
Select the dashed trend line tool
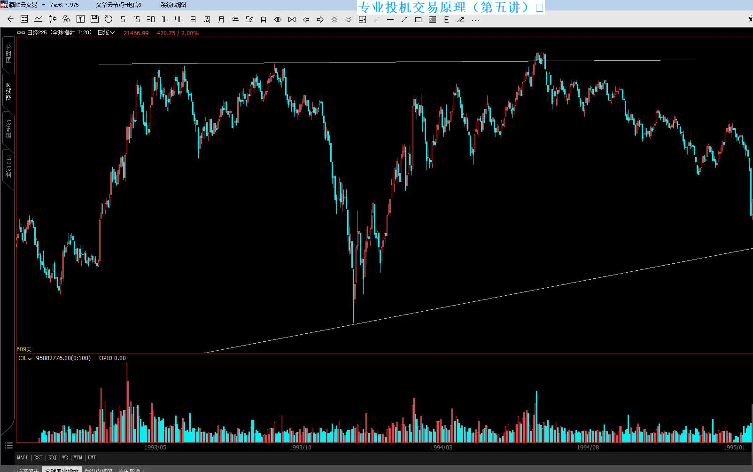tap(376, 19)
